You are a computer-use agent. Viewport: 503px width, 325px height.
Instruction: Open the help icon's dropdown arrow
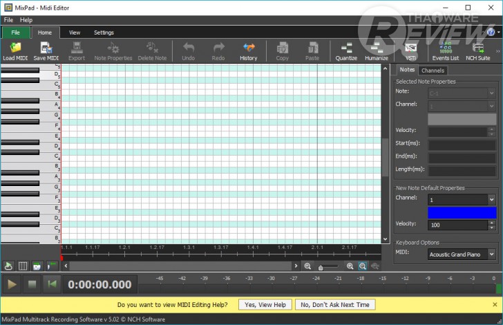499,32
